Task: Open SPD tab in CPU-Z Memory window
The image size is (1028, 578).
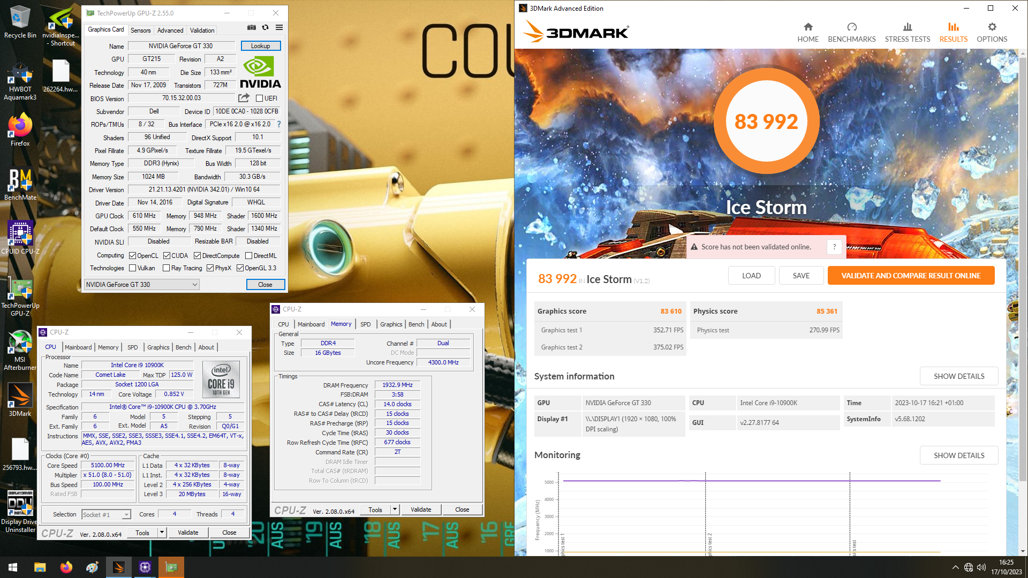Action: [x=365, y=324]
